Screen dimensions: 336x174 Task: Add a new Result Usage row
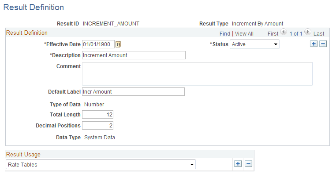click(238, 164)
